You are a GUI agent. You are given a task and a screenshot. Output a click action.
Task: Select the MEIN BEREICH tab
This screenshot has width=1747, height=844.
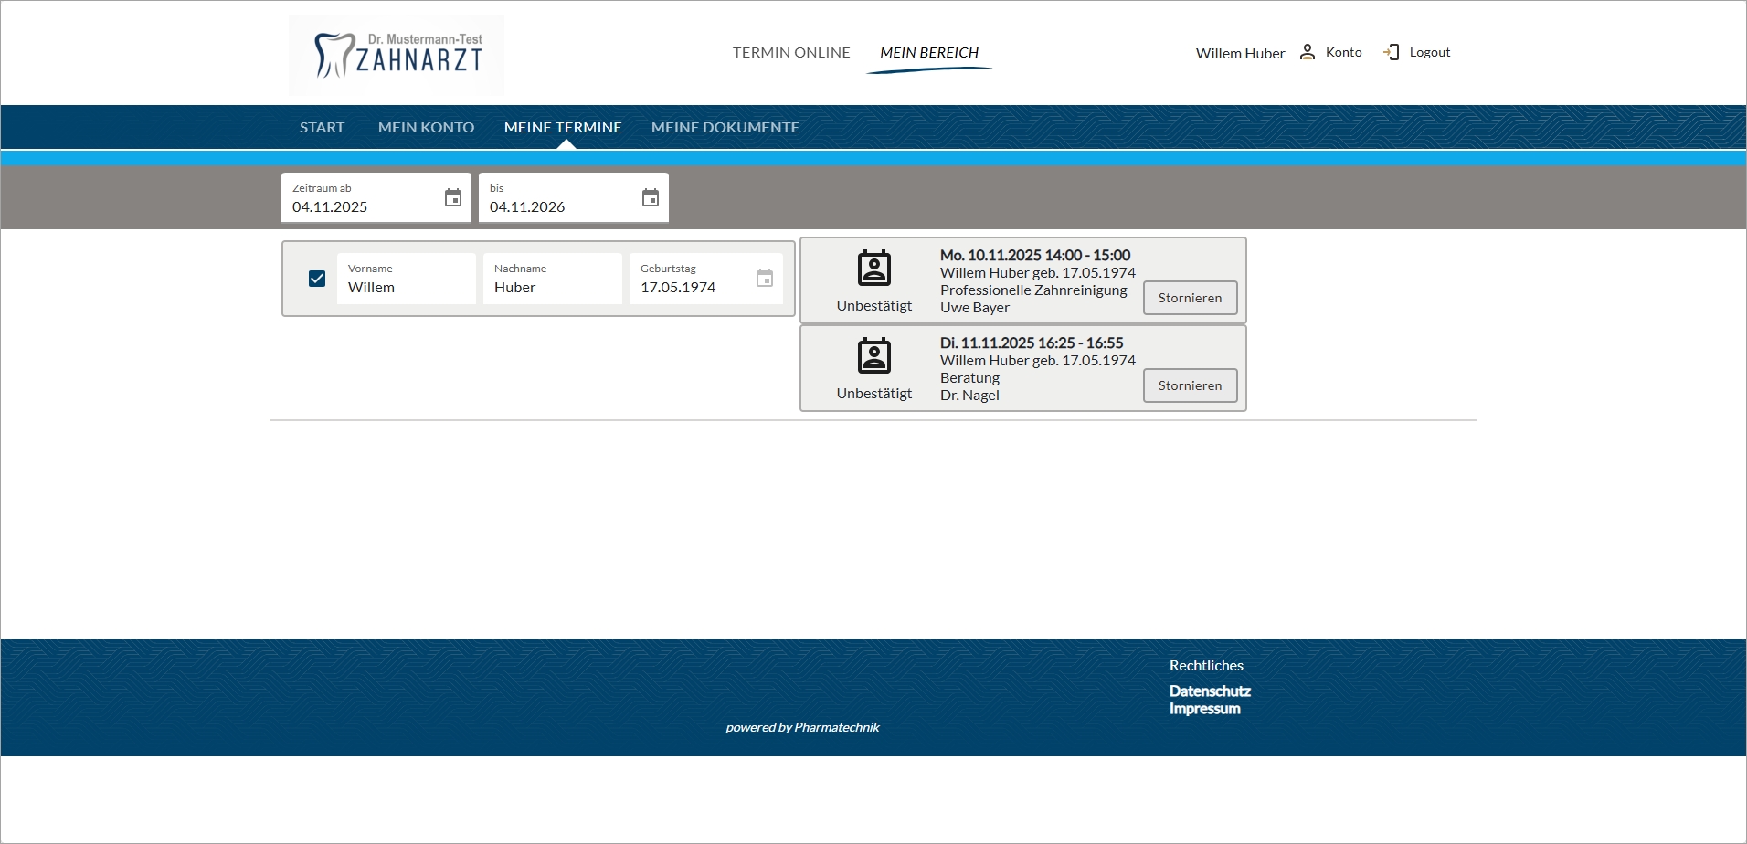[x=929, y=52]
